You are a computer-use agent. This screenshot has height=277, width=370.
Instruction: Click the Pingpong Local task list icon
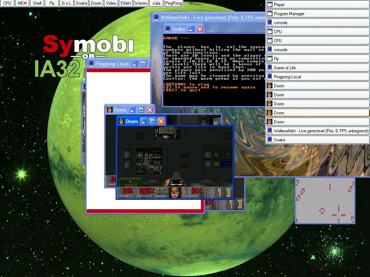[x=270, y=77]
